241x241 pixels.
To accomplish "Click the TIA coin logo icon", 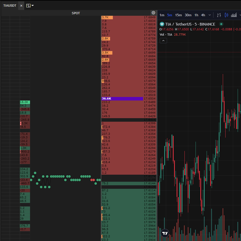I will [162, 24].
